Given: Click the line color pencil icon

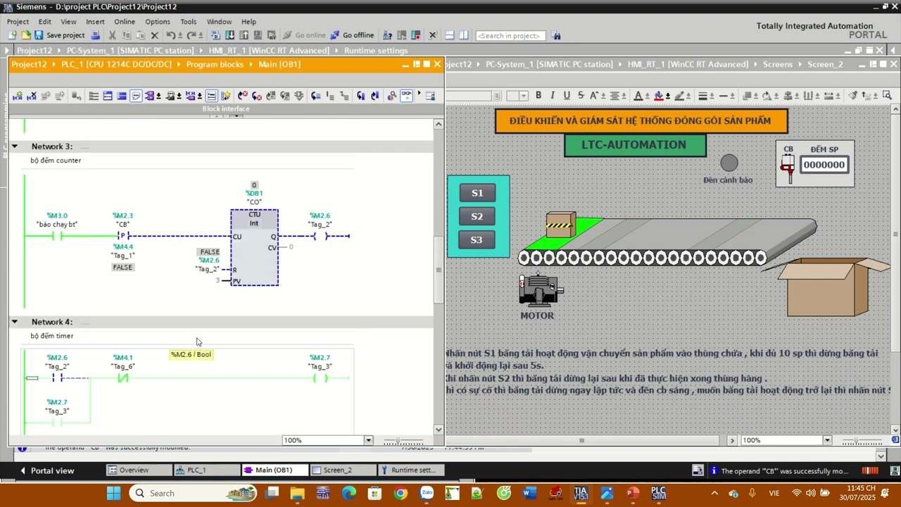Looking at the screenshot, I should [x=680, y=96].
